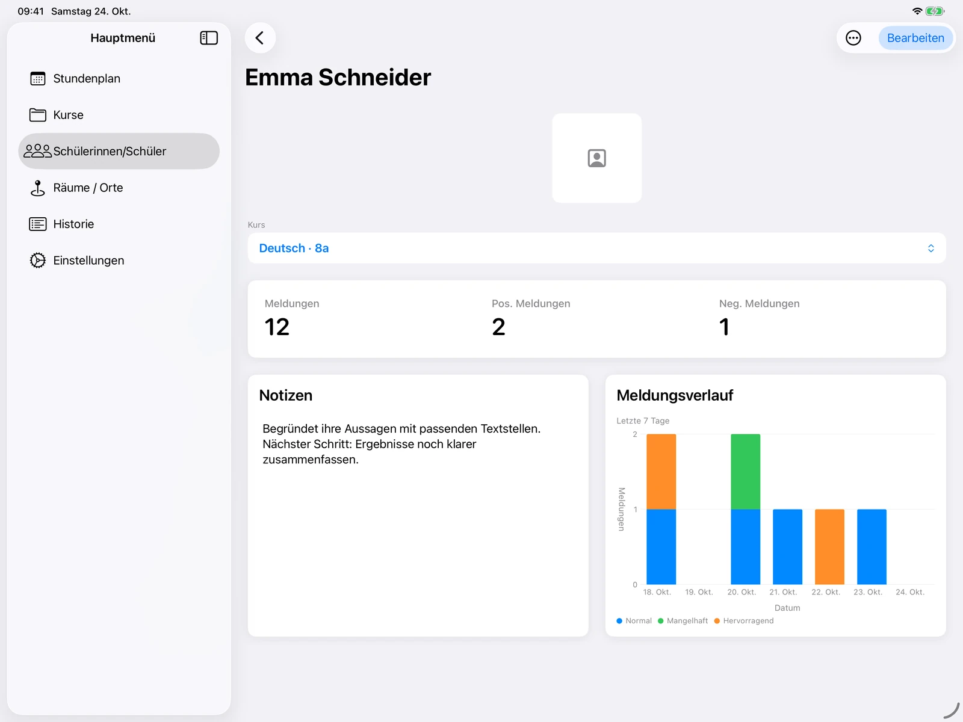This screenshot has height=722, width=963.
Task: Select Schülerinnen/Schüler menu item
Action: [x=119, y=151]
